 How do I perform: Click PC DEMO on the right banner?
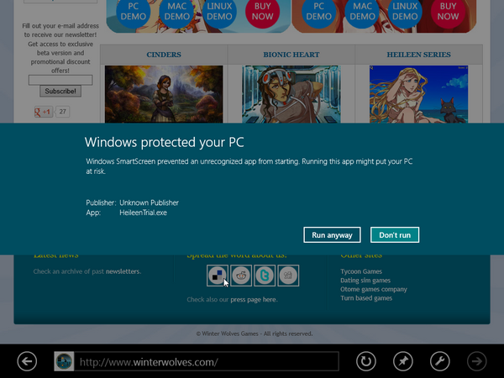(319, 11)
